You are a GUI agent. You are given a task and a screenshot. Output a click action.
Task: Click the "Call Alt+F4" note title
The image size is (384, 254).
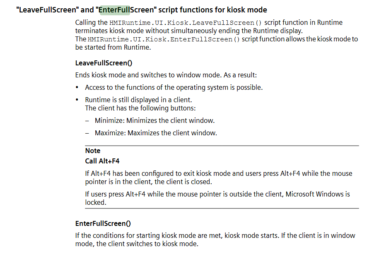pyautogui.click(x=102, y=161)
